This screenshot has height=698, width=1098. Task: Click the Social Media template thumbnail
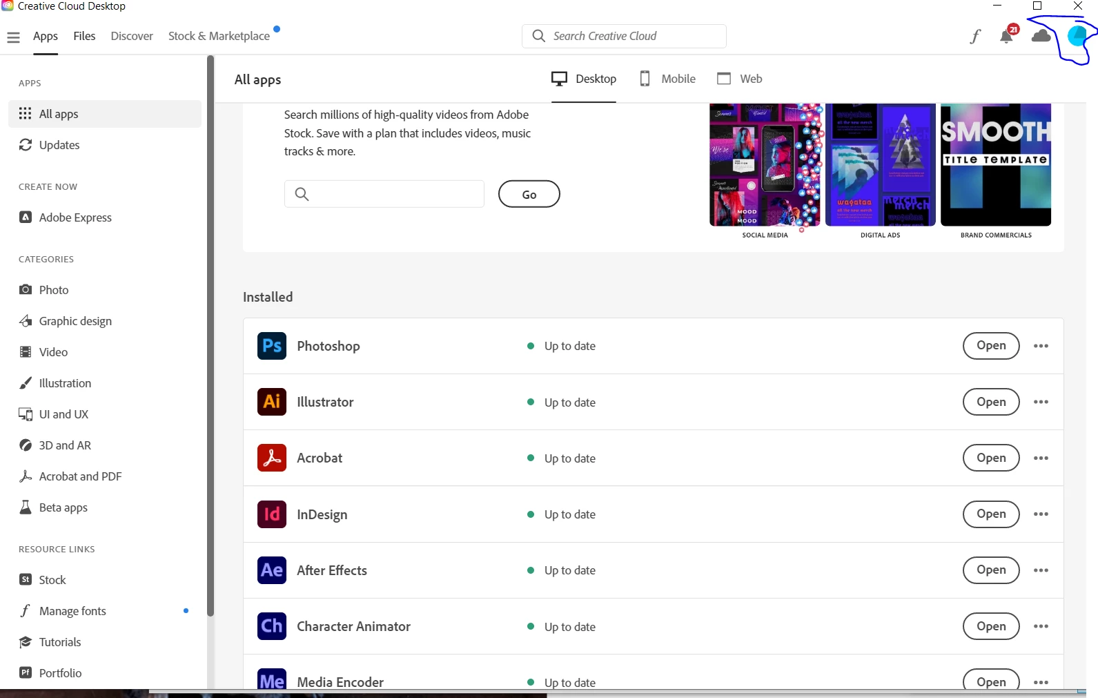coord(765,166)
